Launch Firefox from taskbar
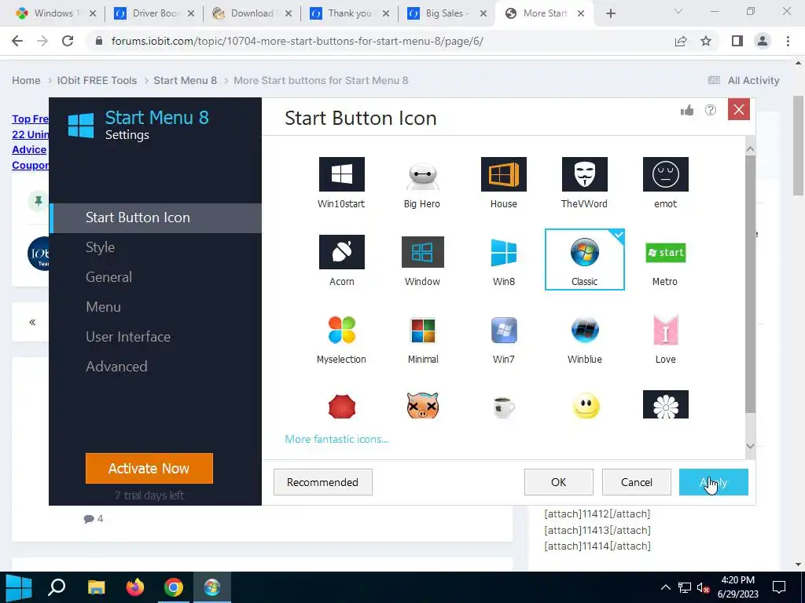Viewport: 805px width, 603px height. tap(135, 587)
